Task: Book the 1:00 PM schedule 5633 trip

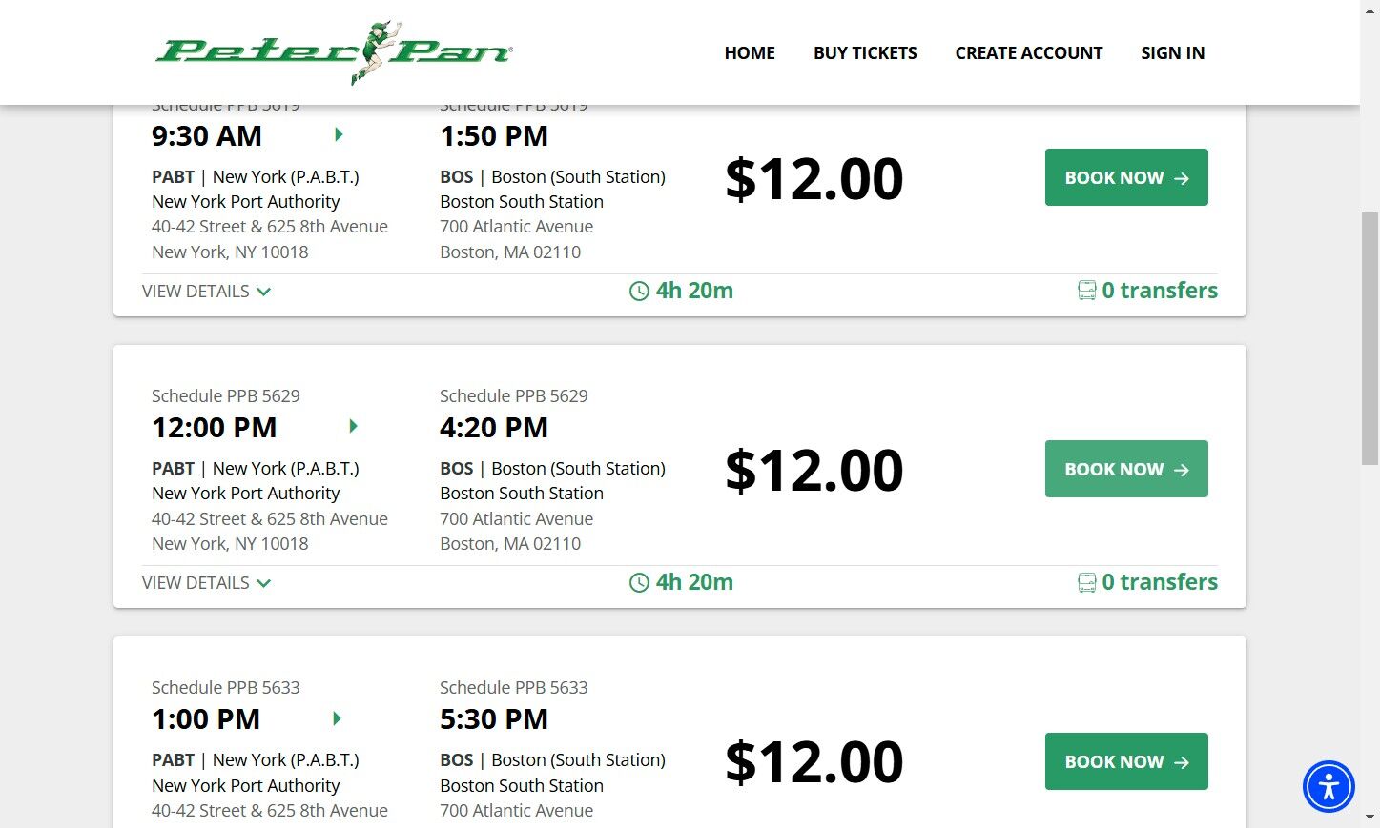Action: coord(1126,761)
